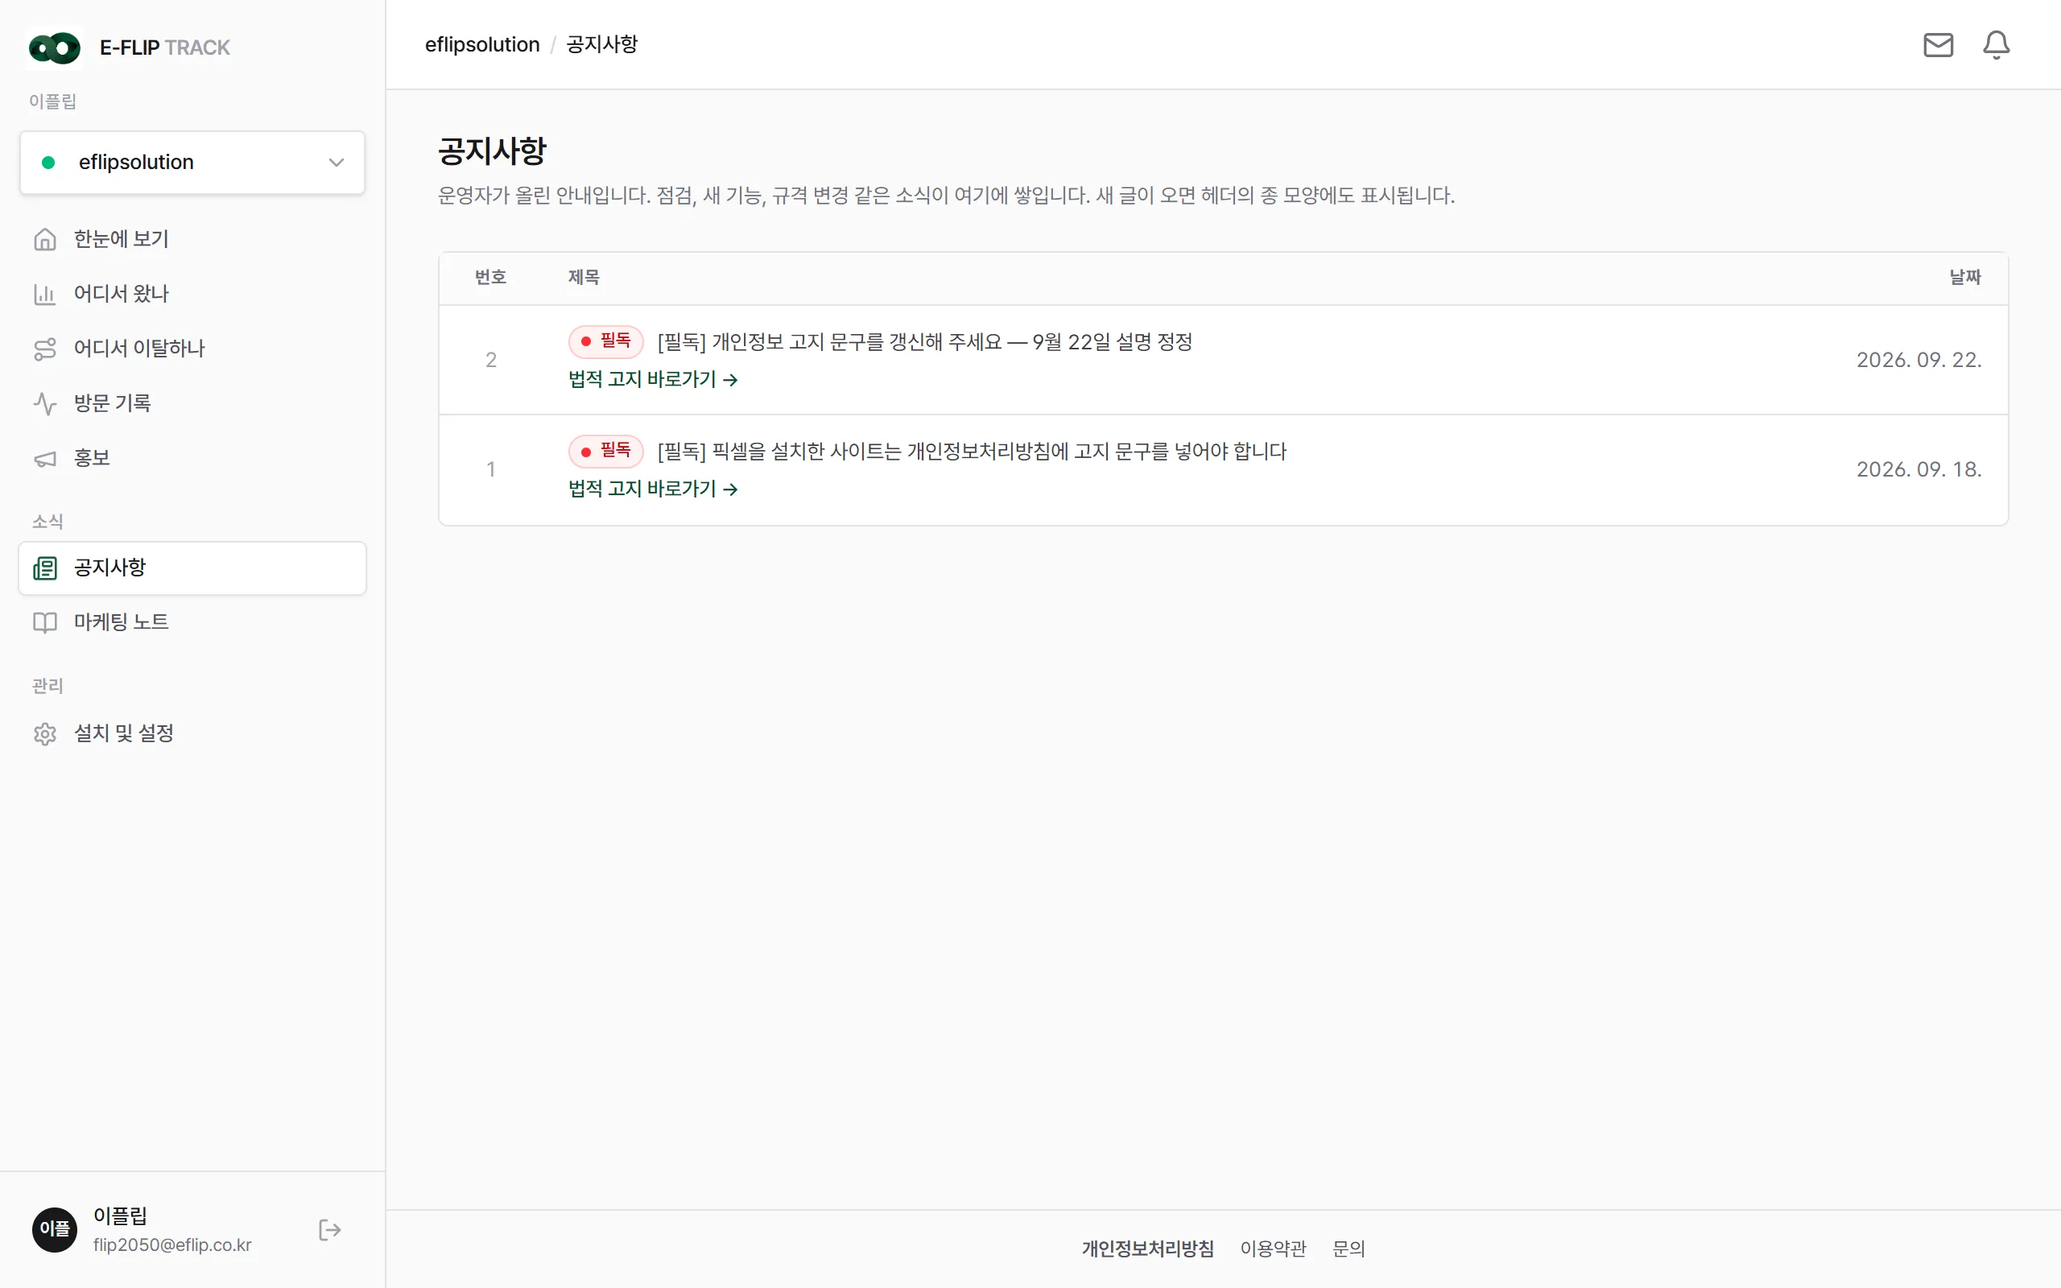Open the mail envelope icon in header

pyautogui.click(x=1939, y=44)
